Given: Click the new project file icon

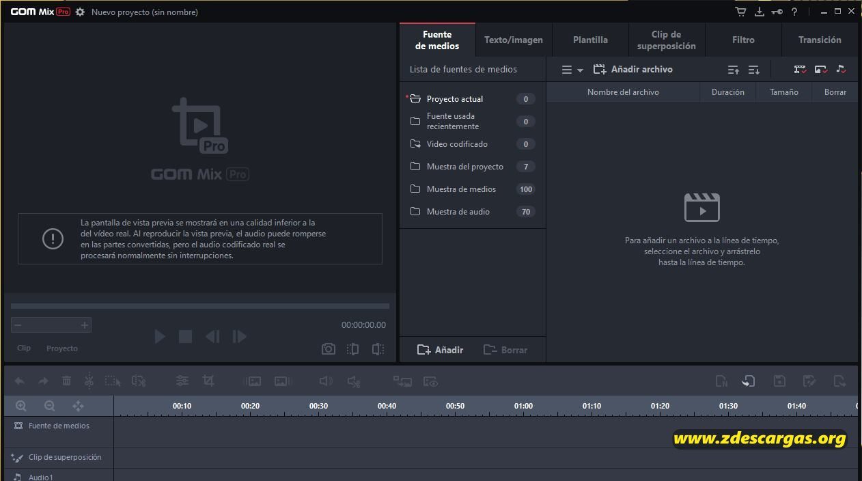Looking at the screenshot, I should pyautogui.click(x=721, y=381).
